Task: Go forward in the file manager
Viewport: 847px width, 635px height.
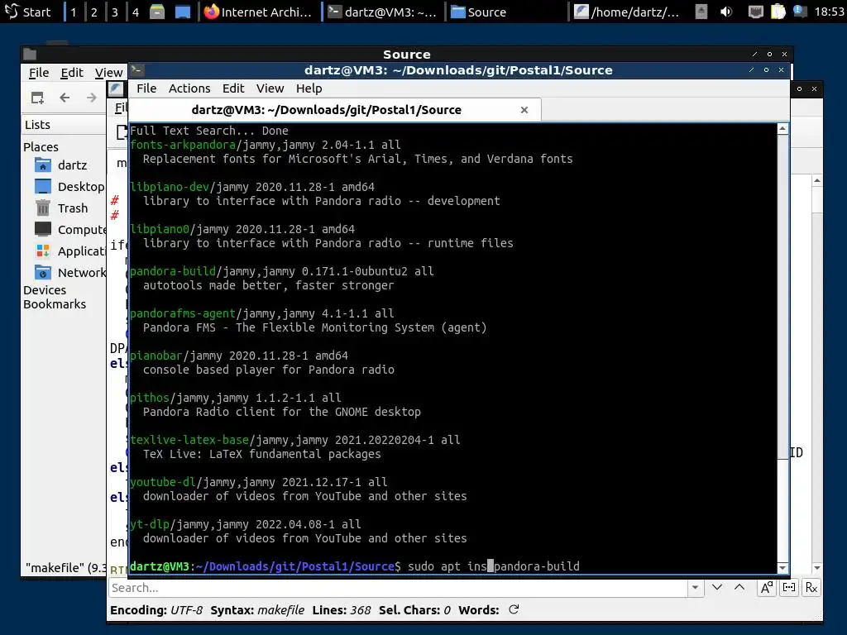Action: point(91,98)
